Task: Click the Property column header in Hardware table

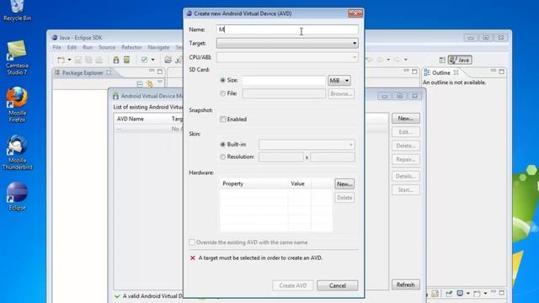Action: (253, 183)
